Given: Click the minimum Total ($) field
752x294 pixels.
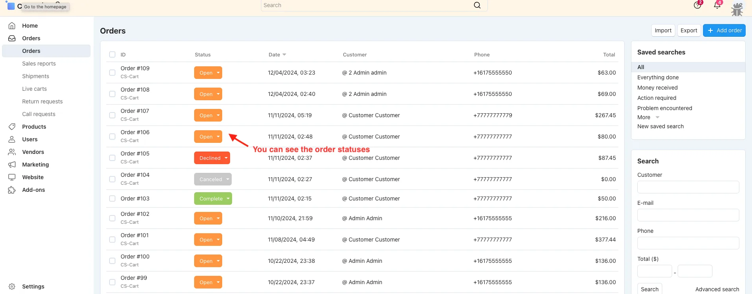Looking at the screenshot, I should pos(654,271).
